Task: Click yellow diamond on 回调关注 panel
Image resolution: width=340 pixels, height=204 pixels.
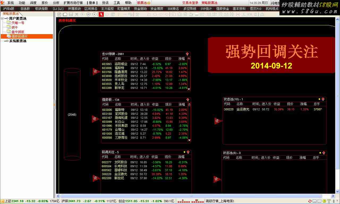Action: [184, 152]
